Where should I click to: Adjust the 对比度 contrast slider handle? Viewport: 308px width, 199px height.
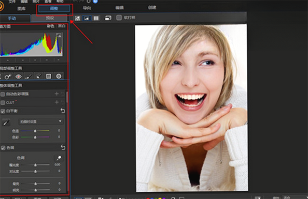tap(35, 171)
